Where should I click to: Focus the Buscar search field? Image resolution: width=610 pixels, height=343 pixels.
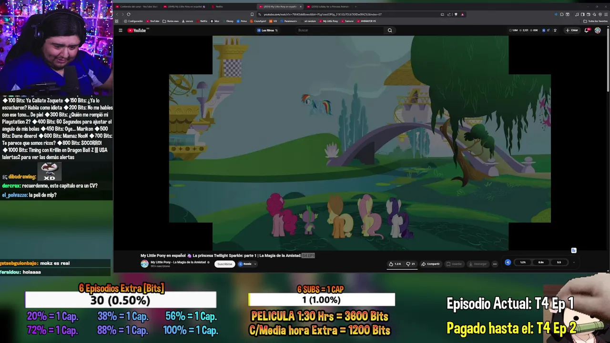pos(340,30)
